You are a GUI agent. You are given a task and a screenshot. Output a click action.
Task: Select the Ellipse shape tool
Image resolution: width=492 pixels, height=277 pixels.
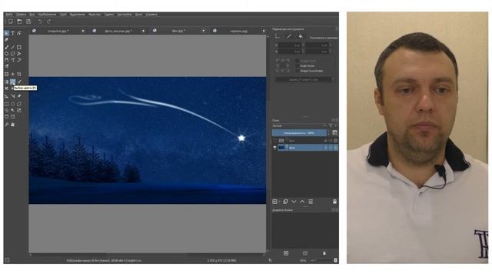7,54
